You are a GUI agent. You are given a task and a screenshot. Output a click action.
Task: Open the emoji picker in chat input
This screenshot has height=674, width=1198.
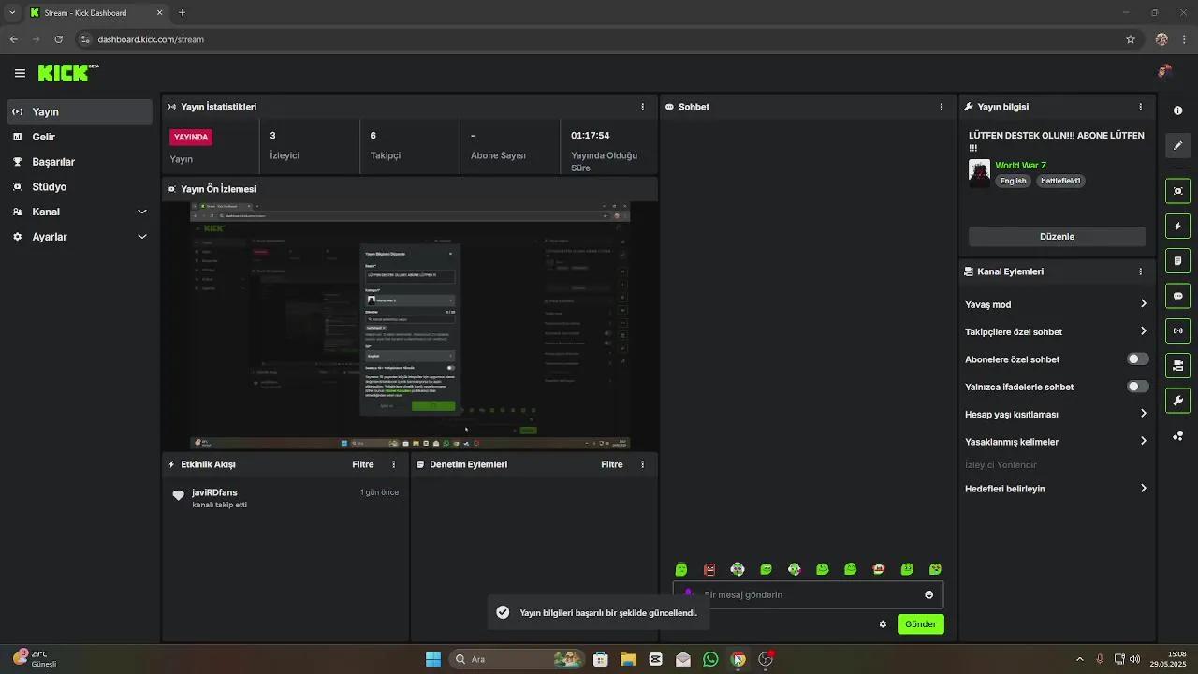point(928,594)
